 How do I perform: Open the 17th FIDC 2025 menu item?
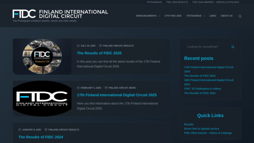173,16
